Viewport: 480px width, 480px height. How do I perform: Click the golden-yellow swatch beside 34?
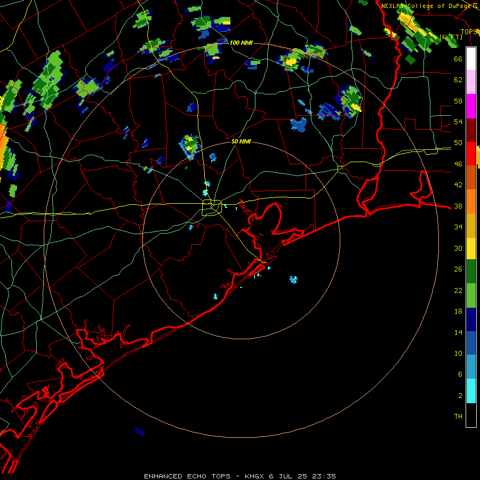tap(471, 225)
